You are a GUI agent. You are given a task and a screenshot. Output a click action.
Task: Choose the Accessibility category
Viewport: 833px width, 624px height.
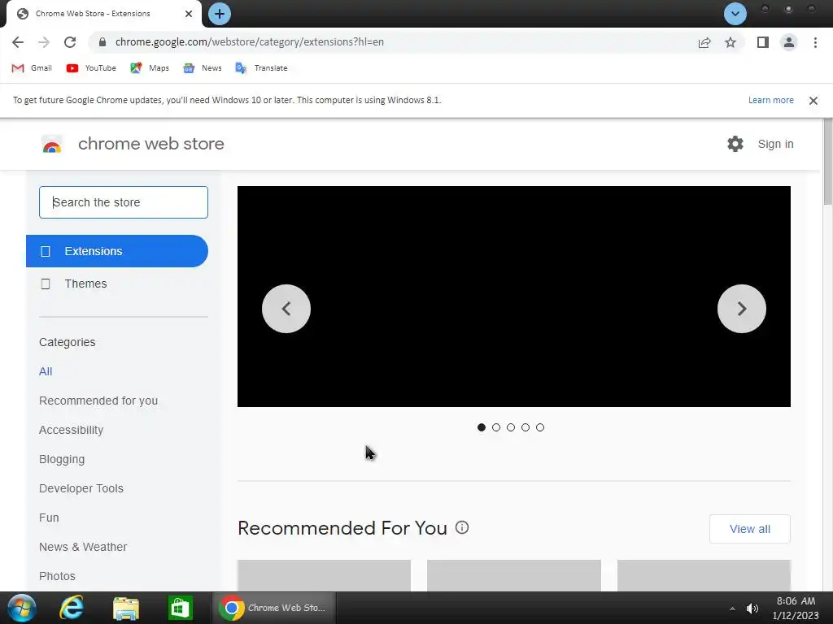point(72,430)
